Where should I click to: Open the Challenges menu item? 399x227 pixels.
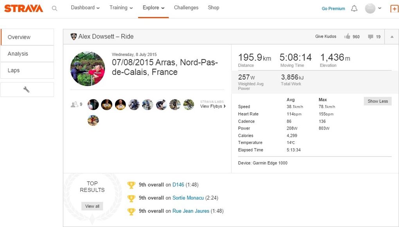pyautogui.click(x=186, y=8)
